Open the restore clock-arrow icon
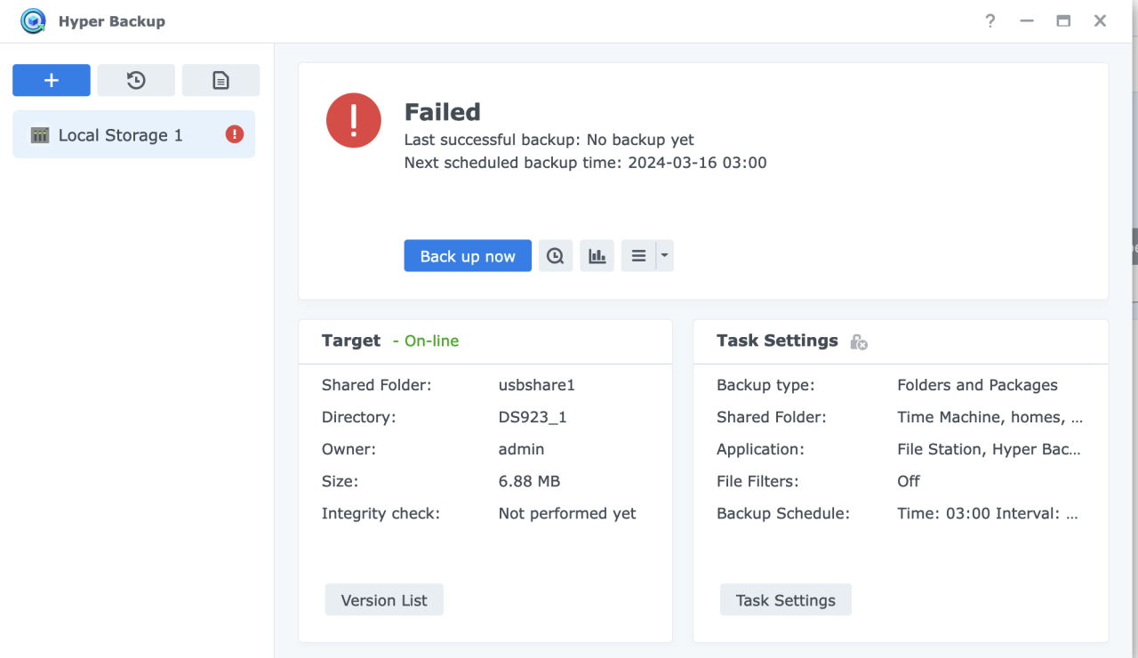 click(x=136, y=80)
